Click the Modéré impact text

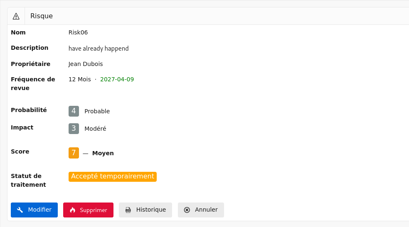(x=95, y=129)
